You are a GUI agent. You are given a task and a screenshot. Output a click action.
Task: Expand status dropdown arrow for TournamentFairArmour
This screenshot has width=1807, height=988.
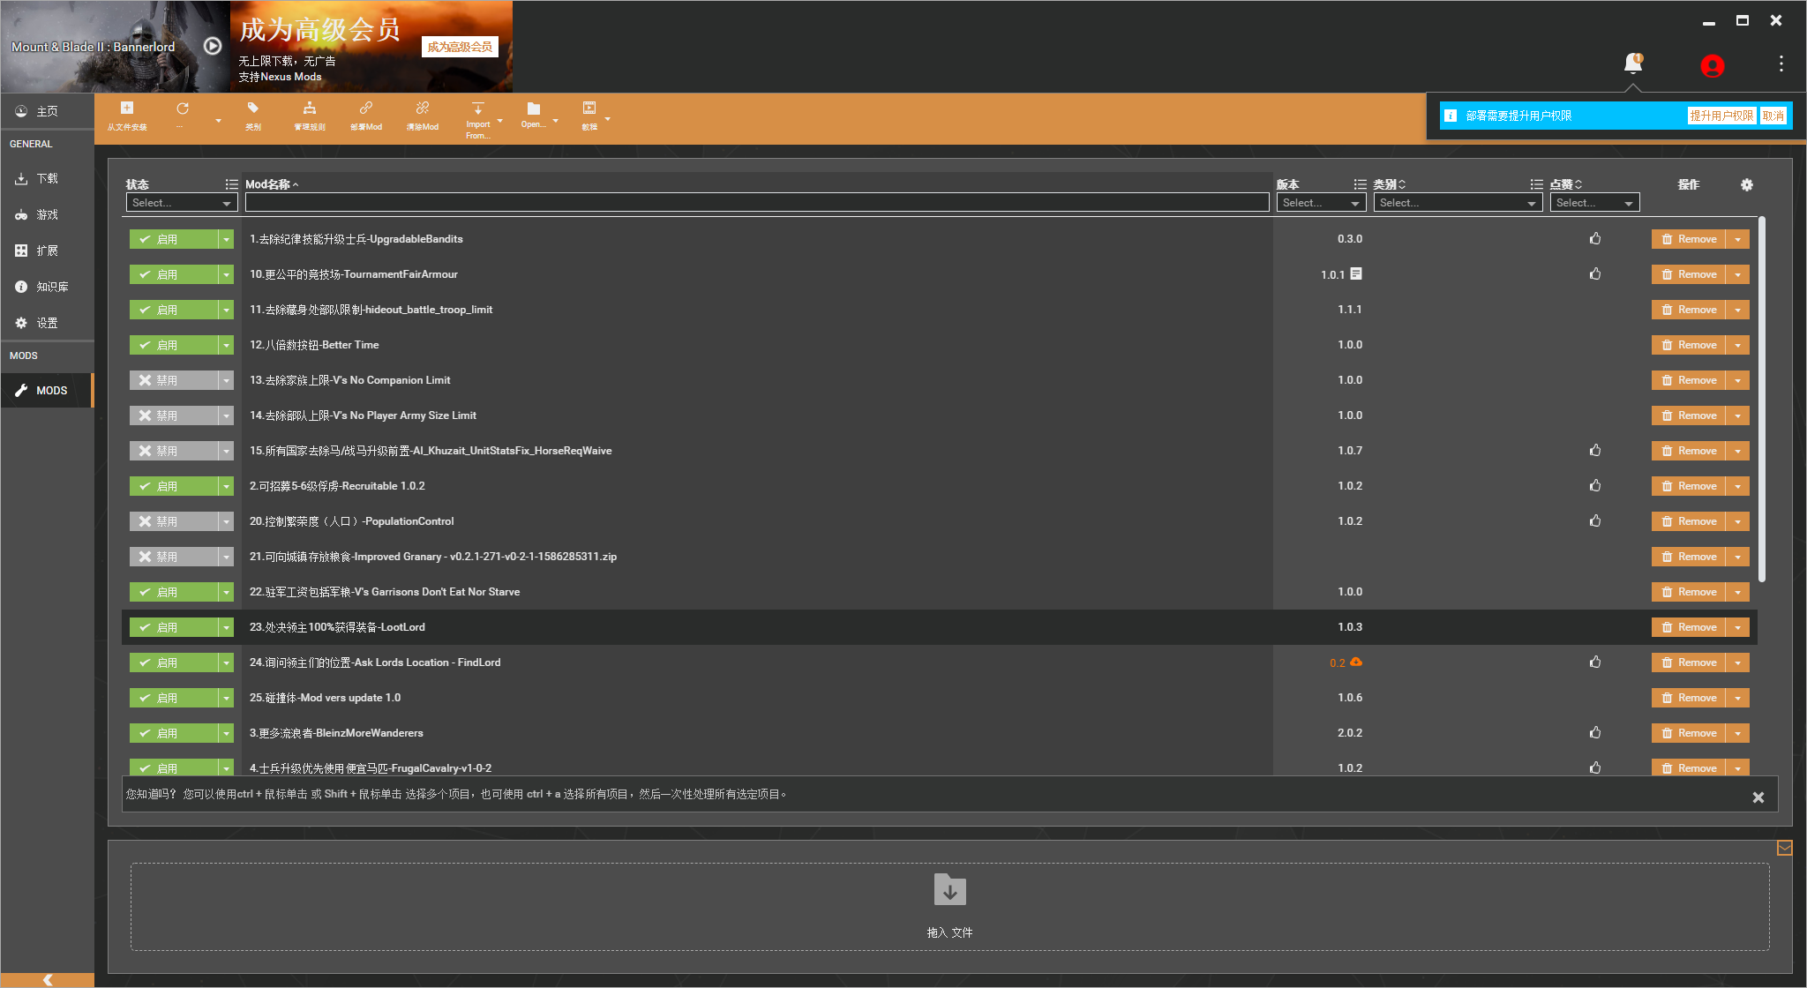[226, 274]
